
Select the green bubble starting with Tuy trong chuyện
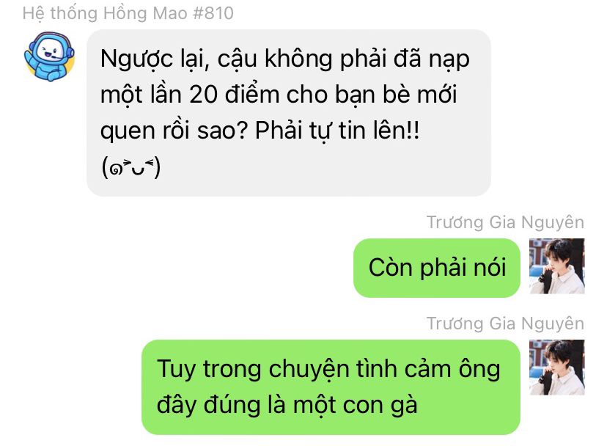pyautogui.click(x=331, y=387)
